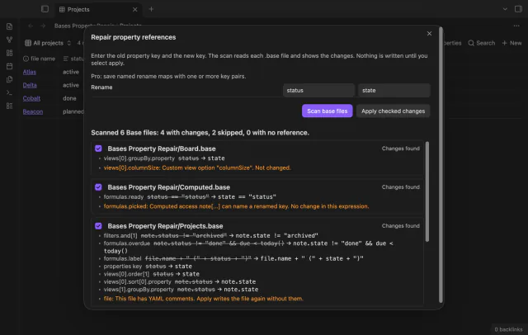Open the All projects view selector
Viewport: 528px width, 335px height.
click(48, 43)
